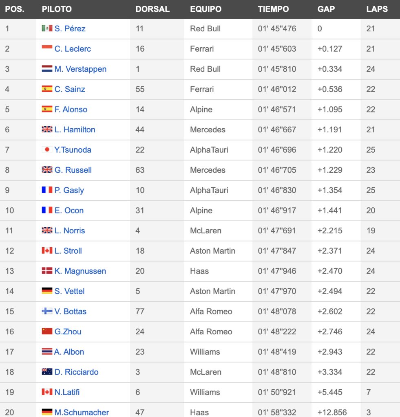Click the British flag beside L. Hamilton
The width and height of the screenshot is (400, 417).
click(x=47, y=129)
